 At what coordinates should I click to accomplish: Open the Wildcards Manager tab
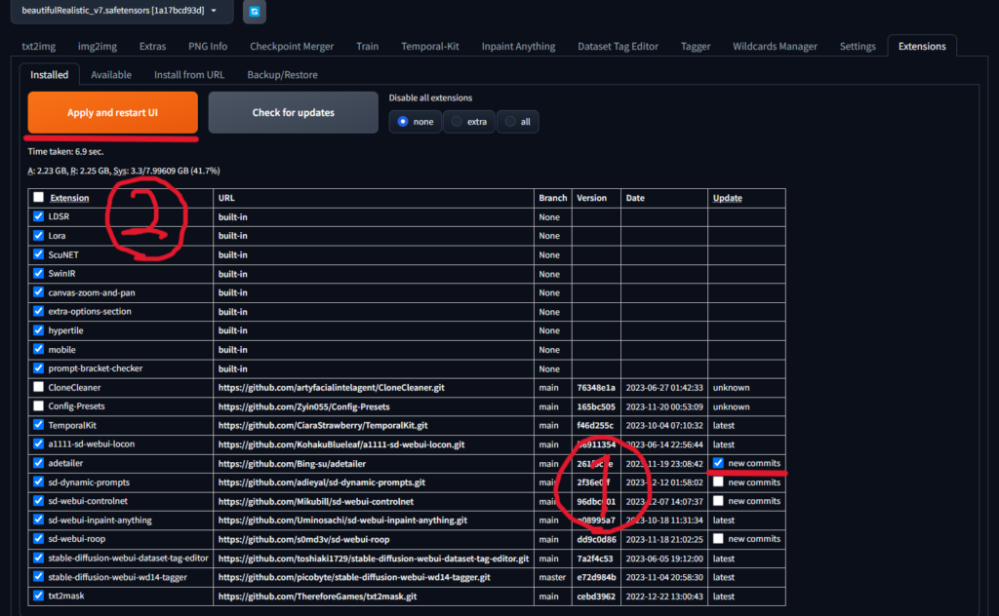[775, 46]
